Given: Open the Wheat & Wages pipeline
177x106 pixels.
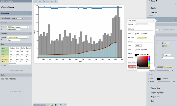Looking at the screenshot, I should [7, 7].
